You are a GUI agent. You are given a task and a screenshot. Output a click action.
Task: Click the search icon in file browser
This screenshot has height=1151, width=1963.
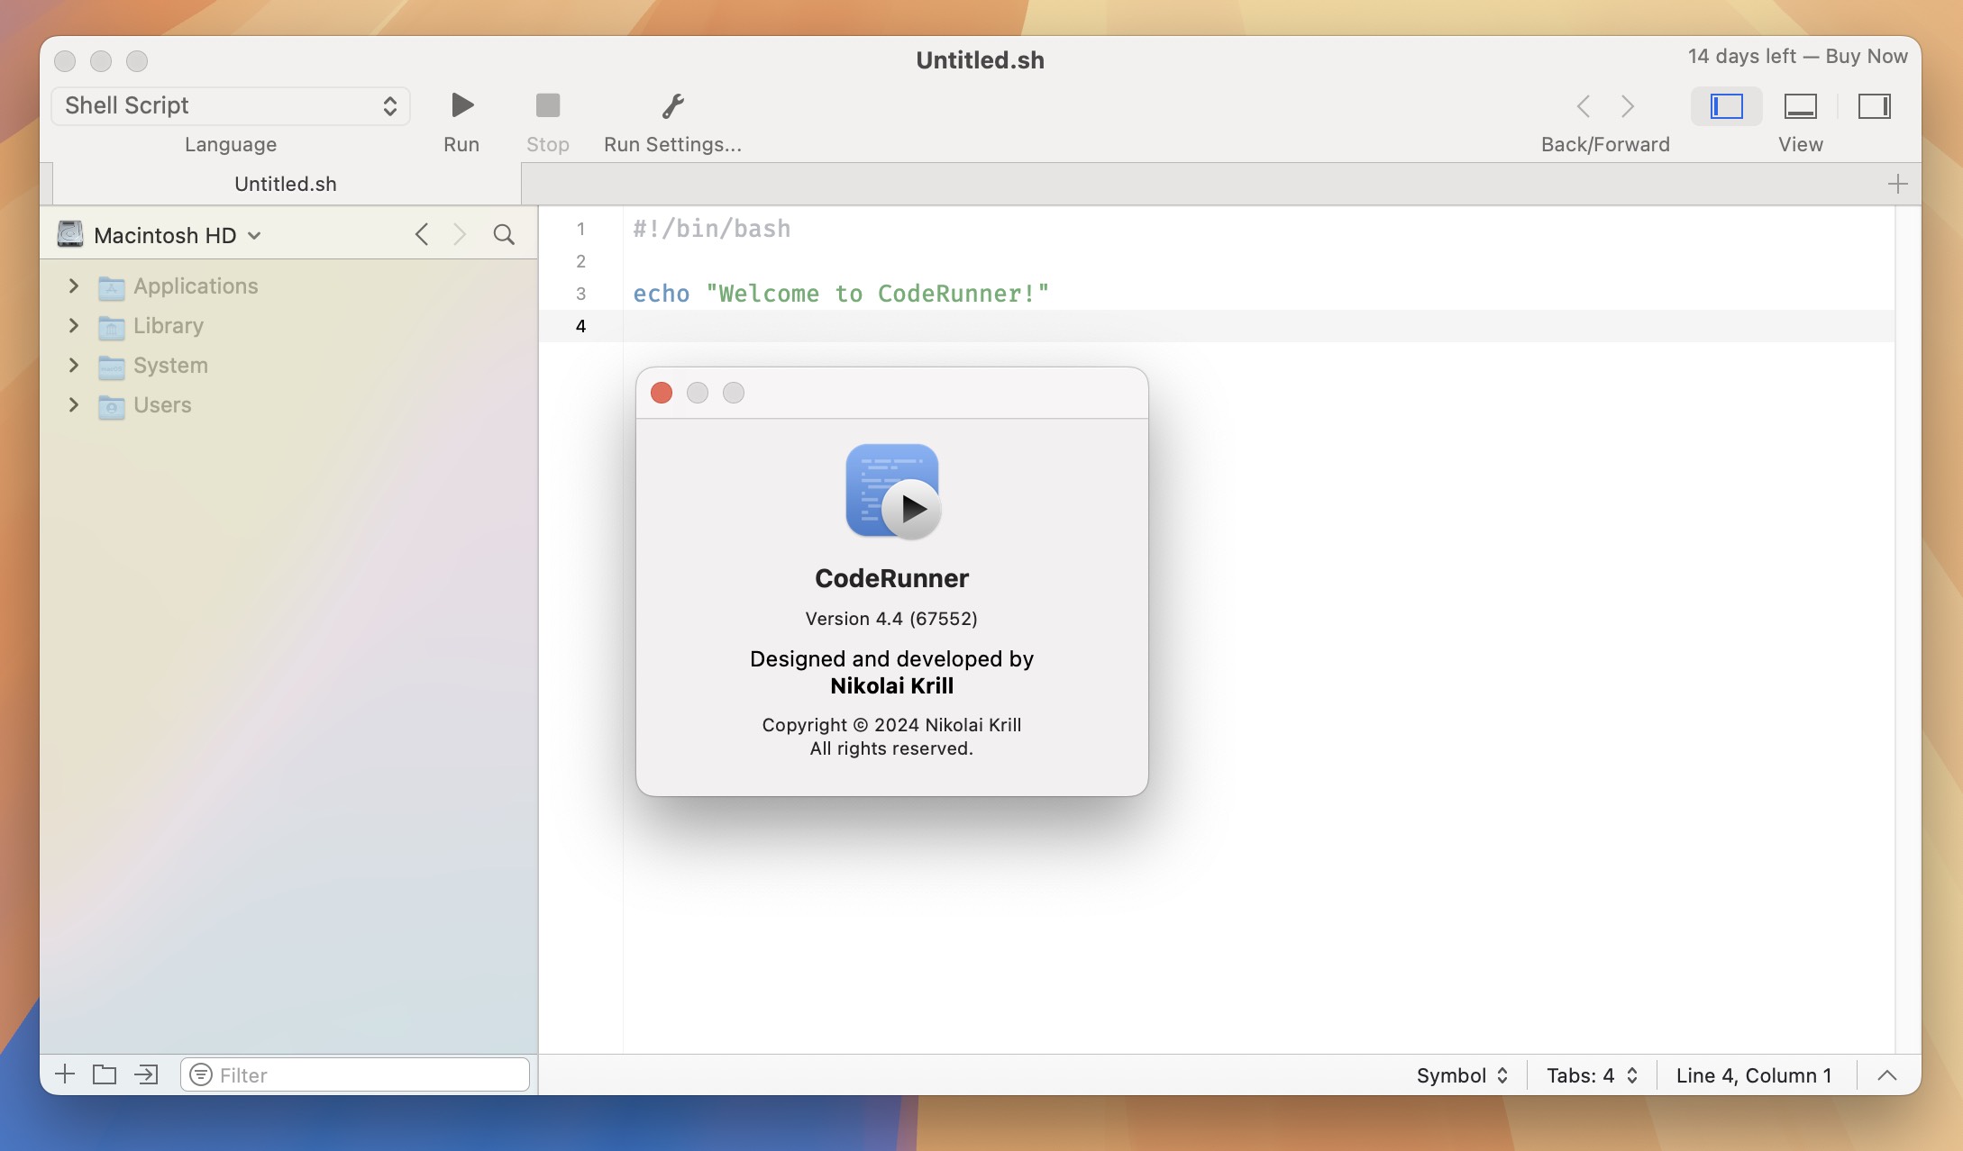[x=506, y=233]
